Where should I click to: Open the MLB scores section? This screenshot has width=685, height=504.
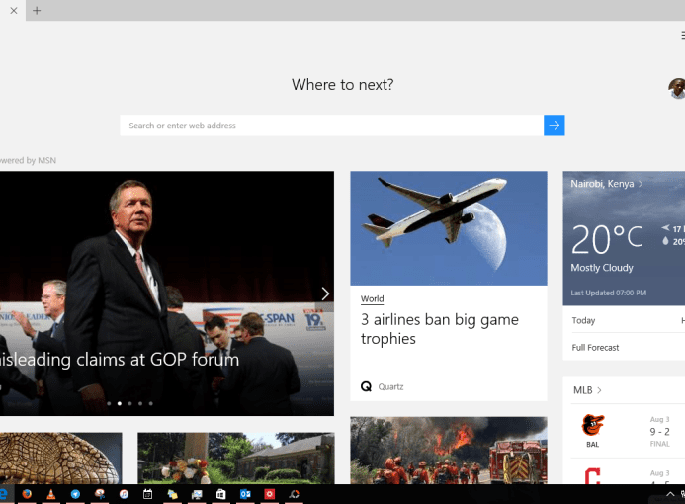pos(583,390)
